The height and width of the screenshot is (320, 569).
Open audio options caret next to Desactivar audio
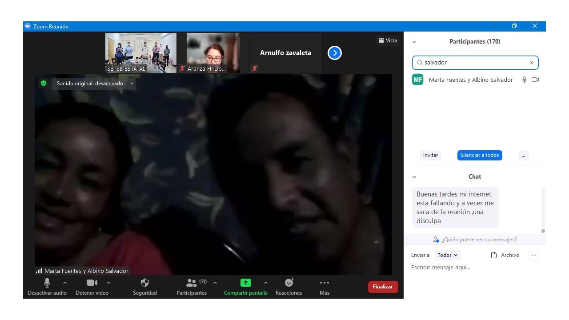point(65,283)
